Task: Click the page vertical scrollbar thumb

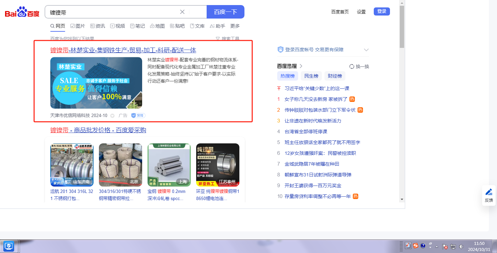Action: point(402,27)
